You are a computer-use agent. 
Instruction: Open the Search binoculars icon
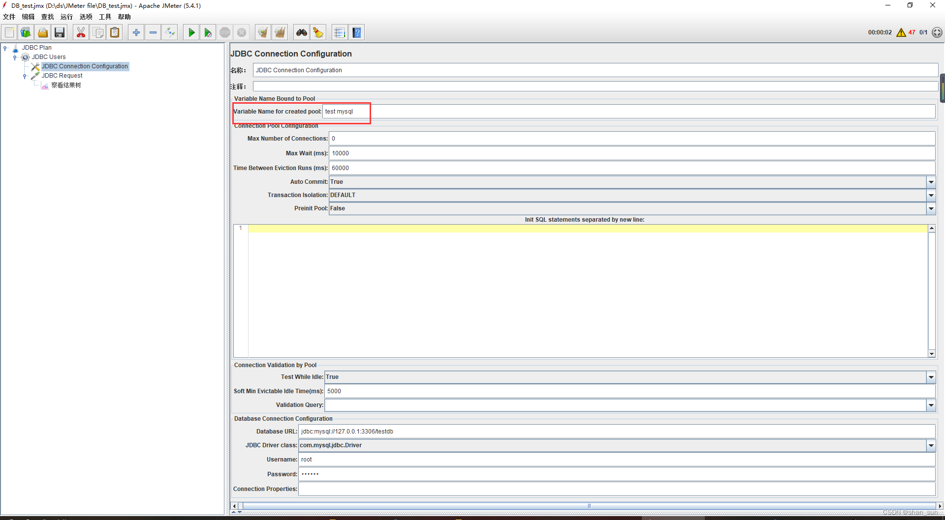pyautogui.click(x=301, y=32)
